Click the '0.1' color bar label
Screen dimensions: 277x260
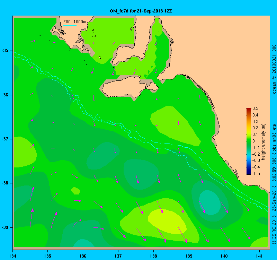click(x=256, y=135)
